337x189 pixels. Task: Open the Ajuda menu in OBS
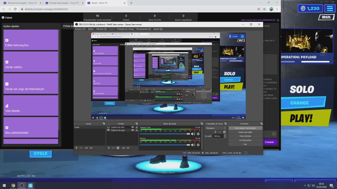[158, 29]
